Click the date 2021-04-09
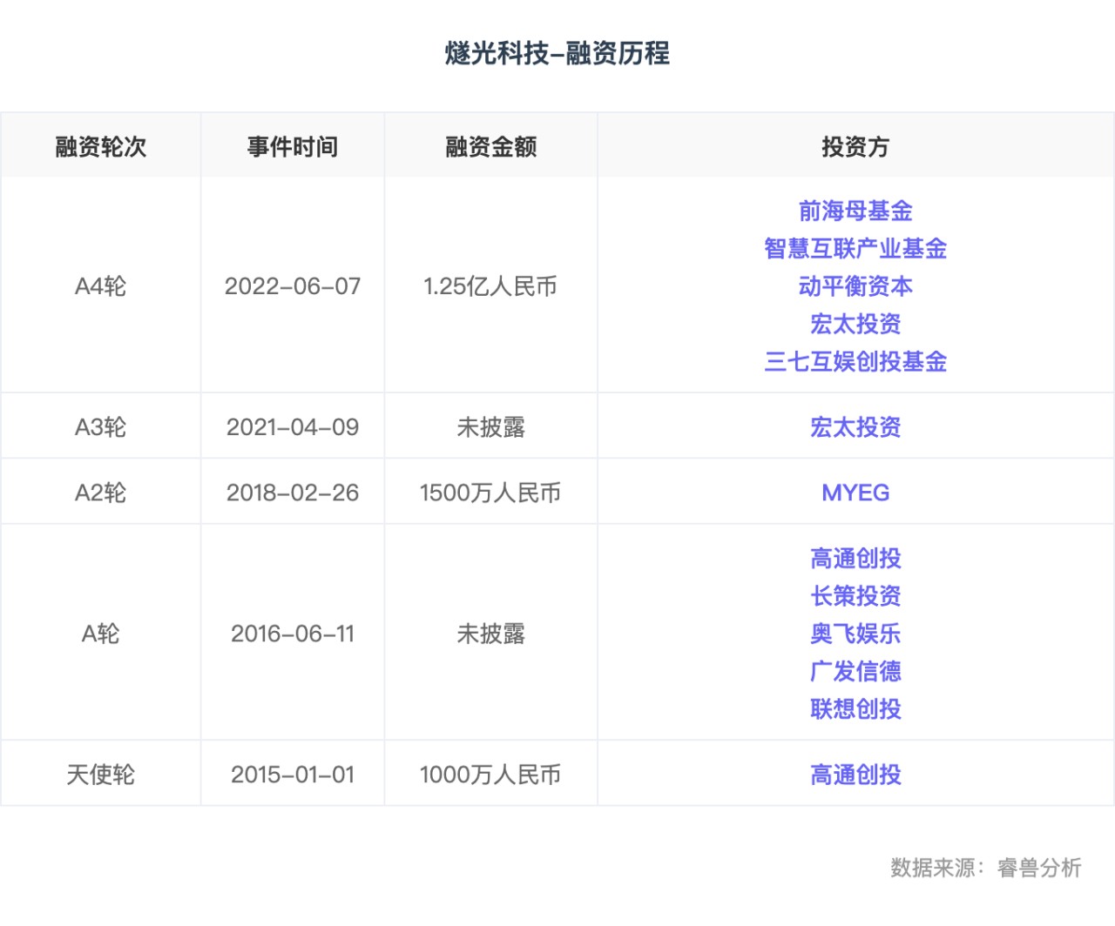This screenshot has width=1115, height=926. [x=293, y=427]
